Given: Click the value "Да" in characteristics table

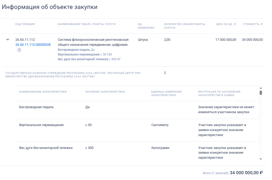Looking at the screenshot, I should 87,107.
